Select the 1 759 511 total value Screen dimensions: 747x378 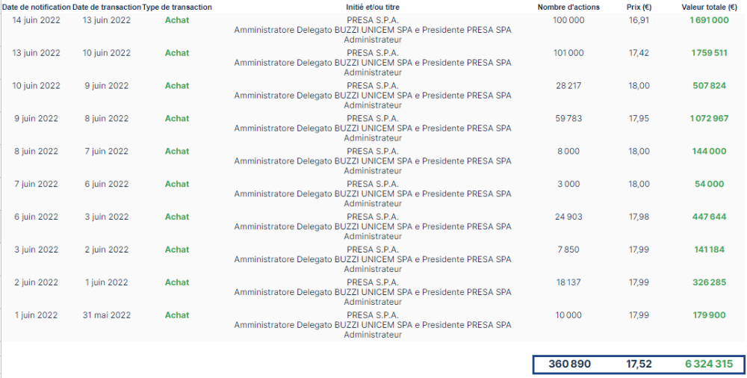coord(710,53)
